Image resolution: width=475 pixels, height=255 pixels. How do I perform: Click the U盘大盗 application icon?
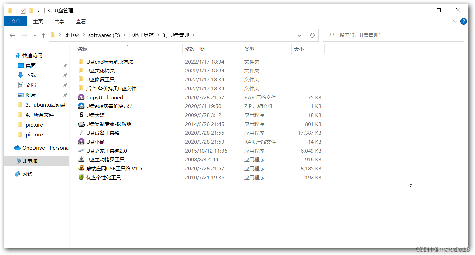click(x=81, y=115)
